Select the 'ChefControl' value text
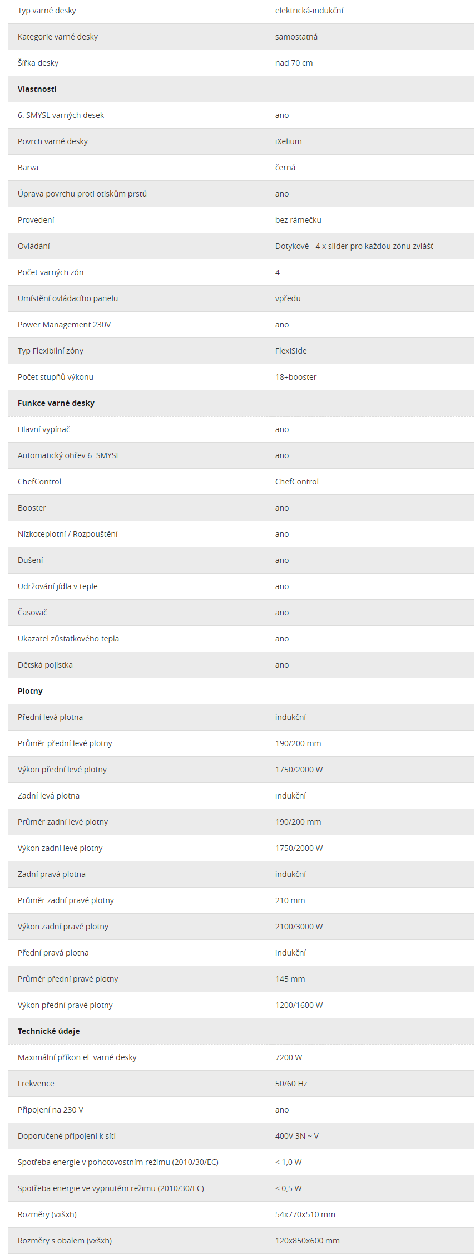 click(297, 482)
